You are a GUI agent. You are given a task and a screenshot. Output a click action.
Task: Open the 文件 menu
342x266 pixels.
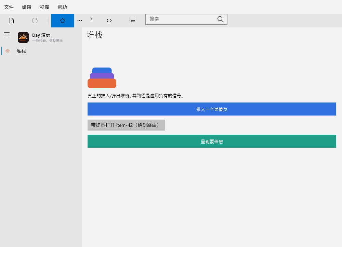pos(9,7)
